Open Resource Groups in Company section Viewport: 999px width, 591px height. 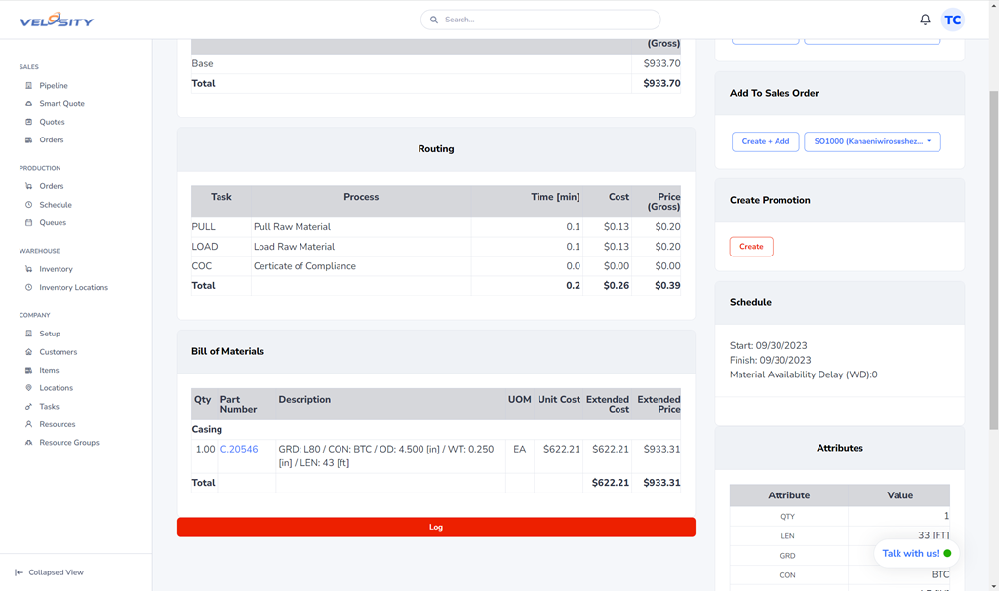point(68,443)
